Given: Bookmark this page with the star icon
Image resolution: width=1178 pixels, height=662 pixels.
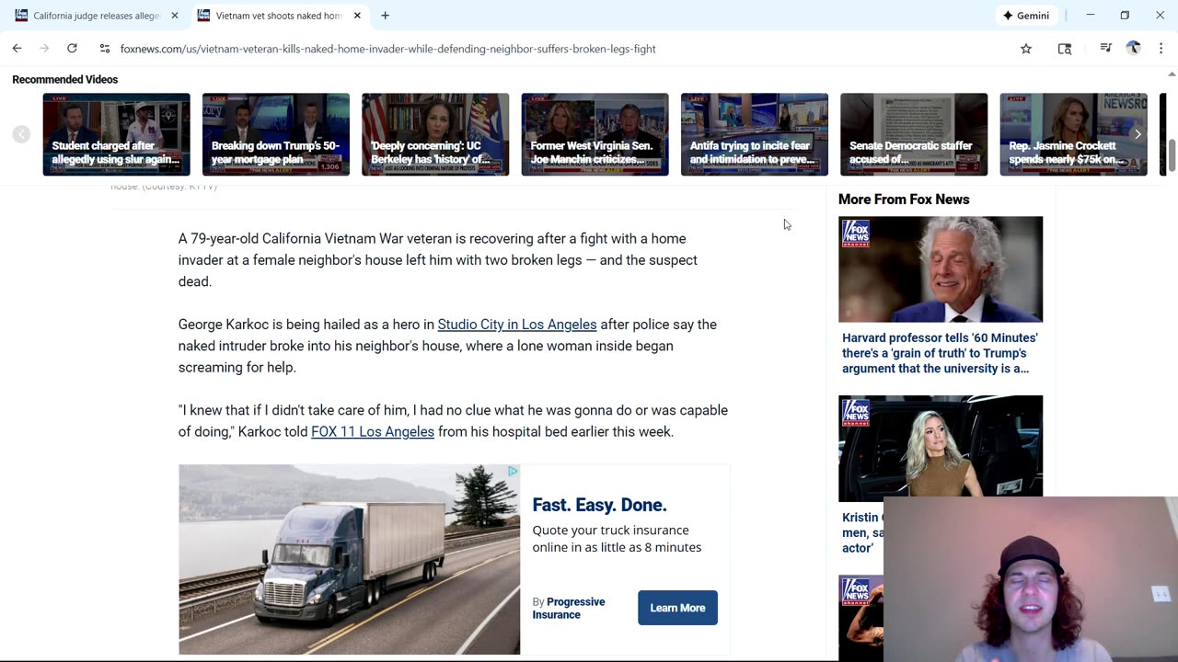Looking at the screenshot, I should tap(1026, 49).
